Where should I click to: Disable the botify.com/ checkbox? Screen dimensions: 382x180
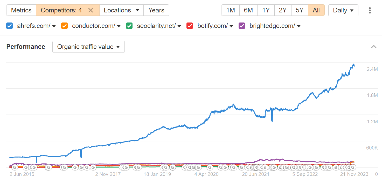[190, 26]
